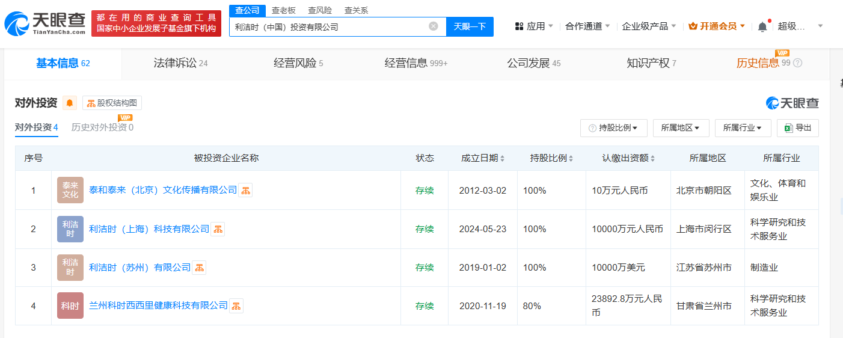
Task: Click the 利洁时 logo in row 3
Action: click(x=70, y=268)
